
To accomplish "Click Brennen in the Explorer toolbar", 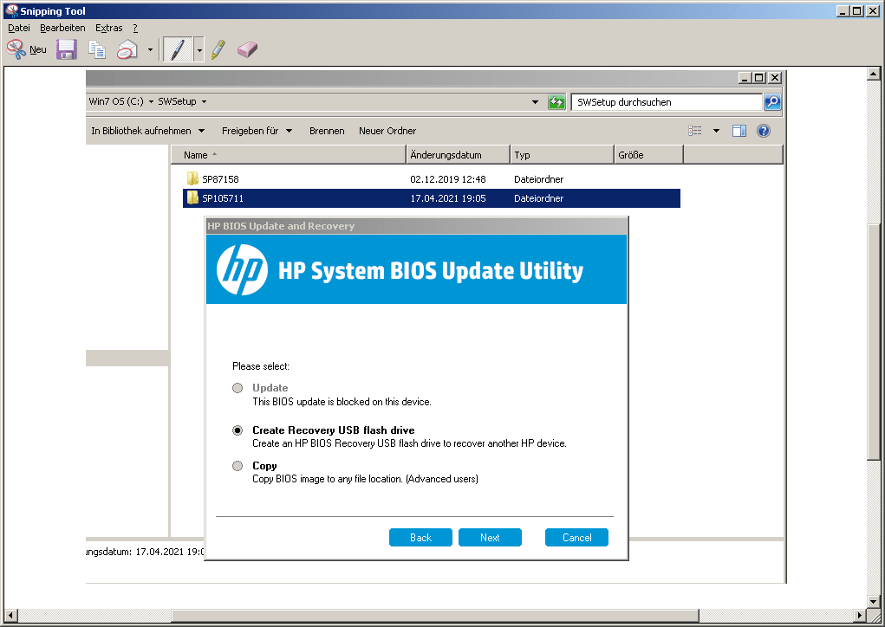I will coord(327,131).
